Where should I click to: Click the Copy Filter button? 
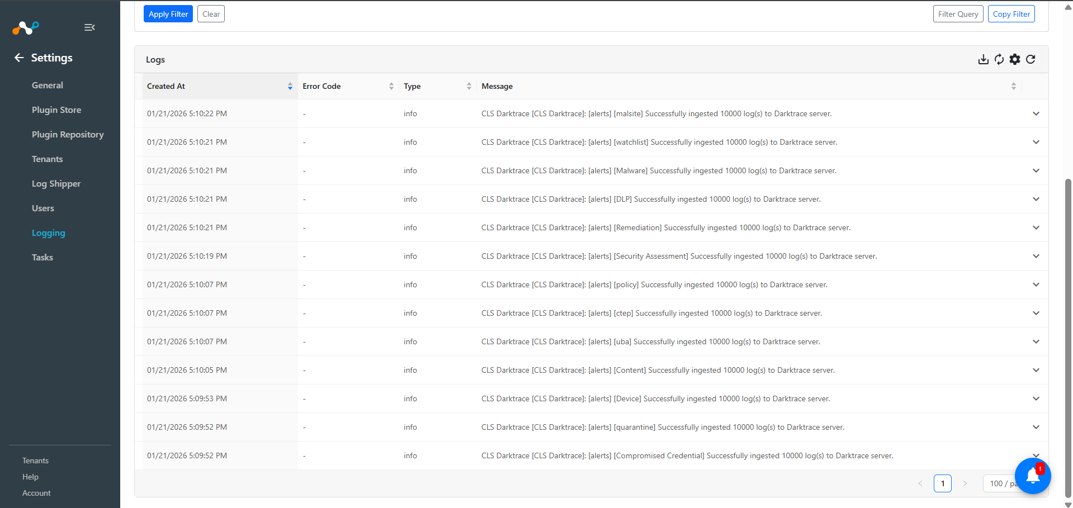pyautogui.click(x=1011, y=14)
